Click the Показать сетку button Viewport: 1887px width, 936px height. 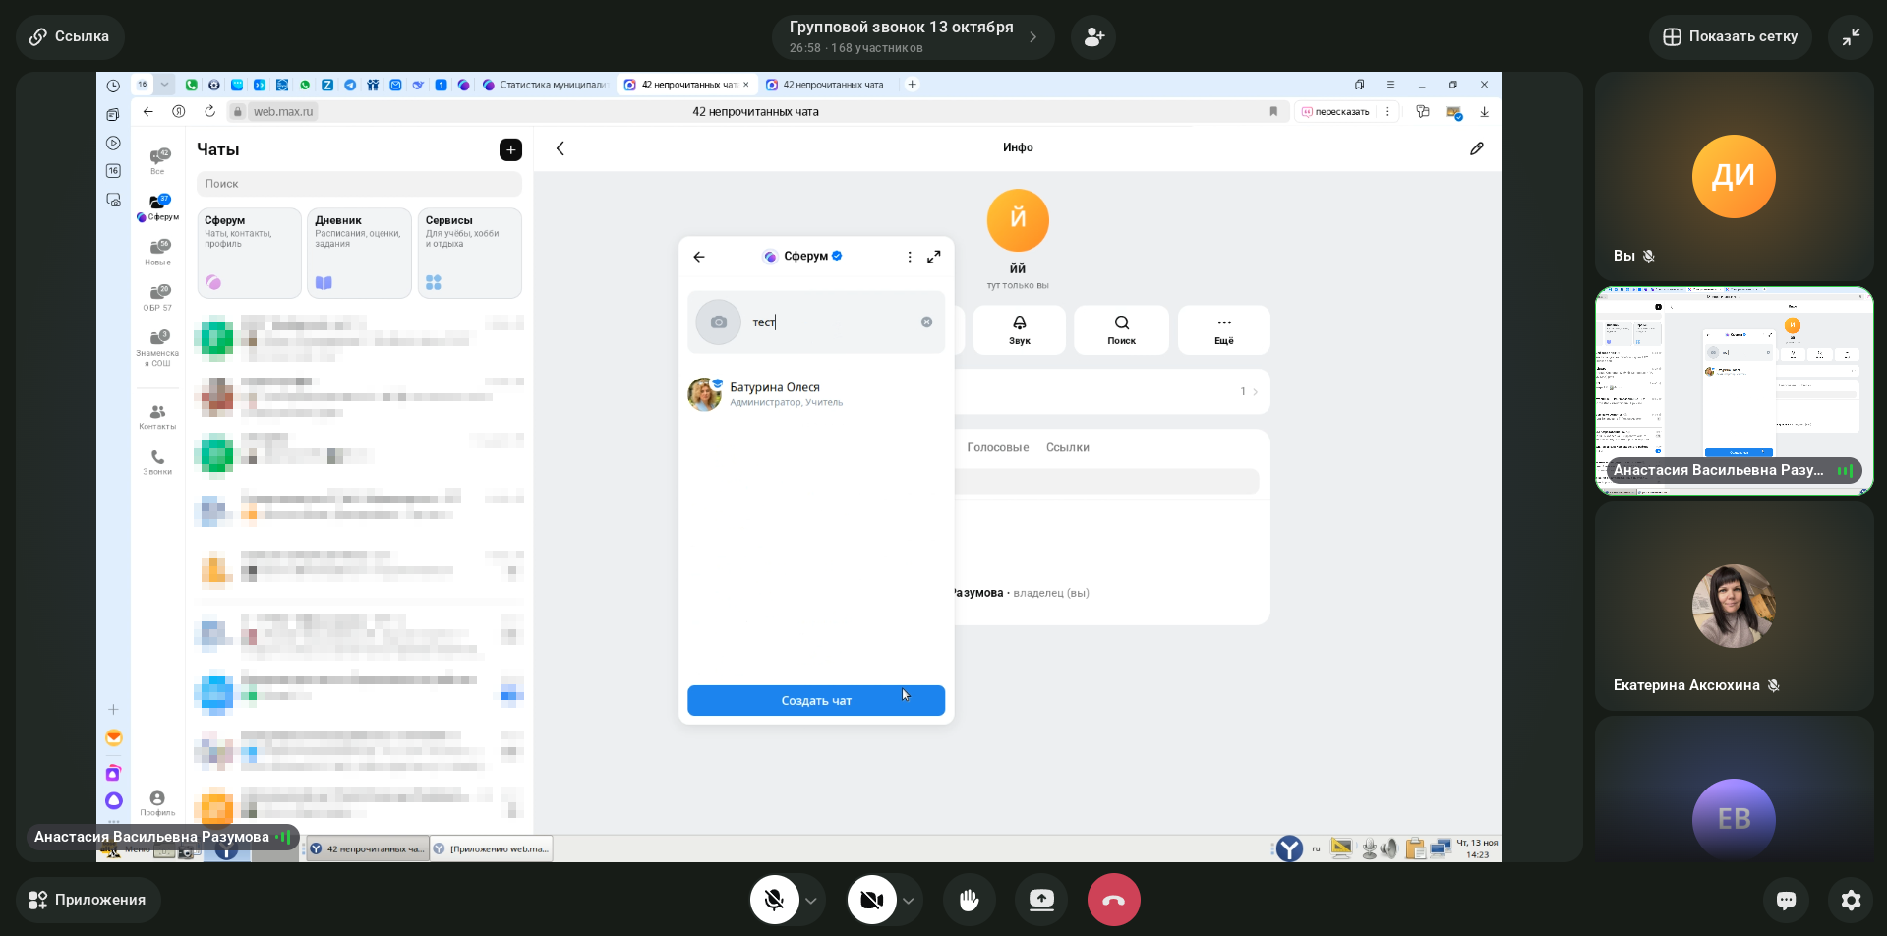(x=1730, y=37)
